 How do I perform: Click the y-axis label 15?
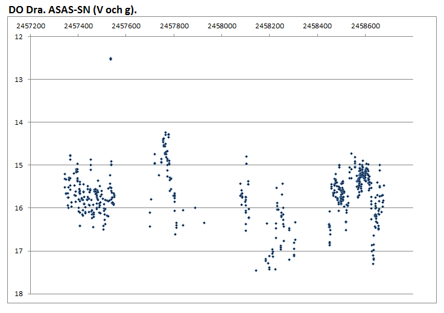pos(17,165)
